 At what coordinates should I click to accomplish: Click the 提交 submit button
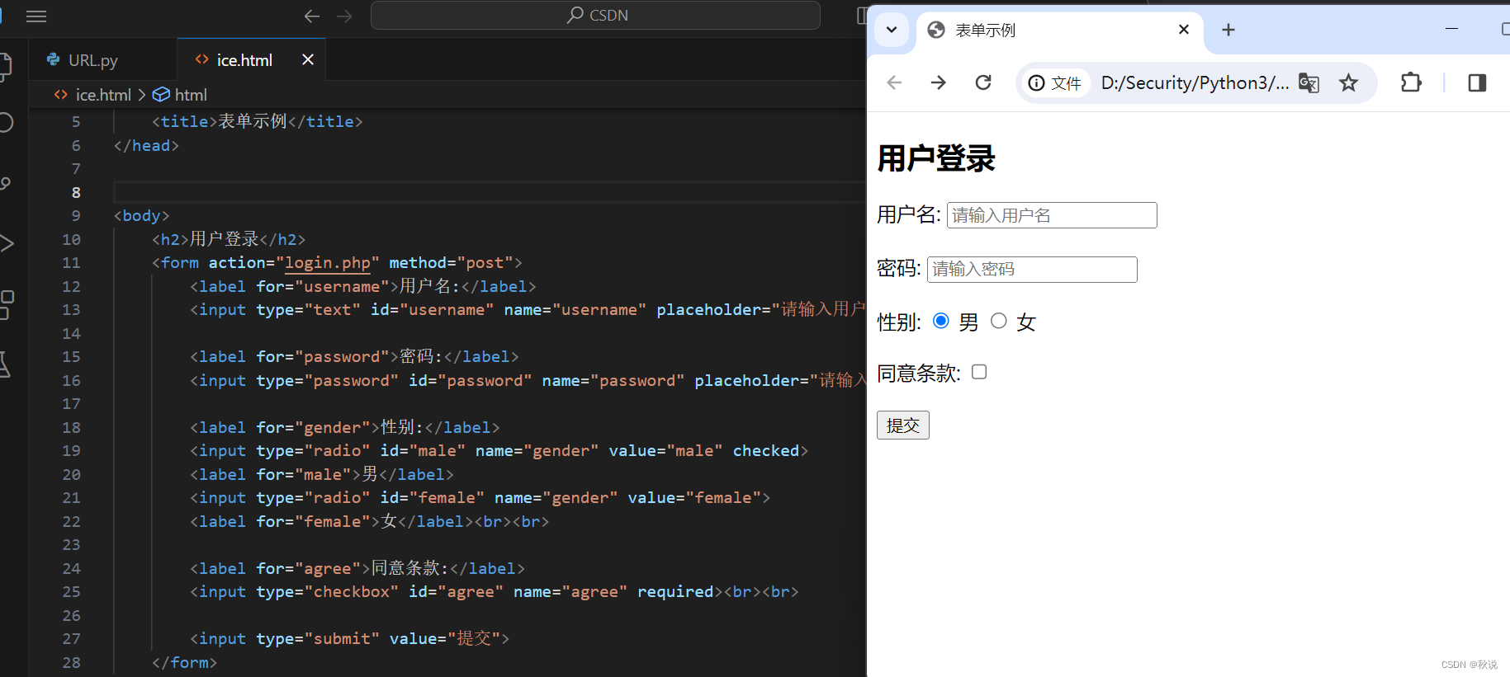[x=903, y=425]
